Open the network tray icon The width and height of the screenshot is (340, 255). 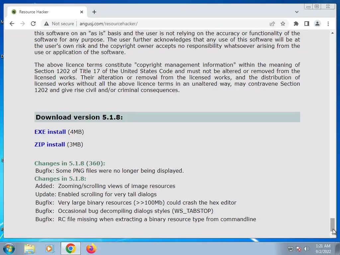pos(290,249)
